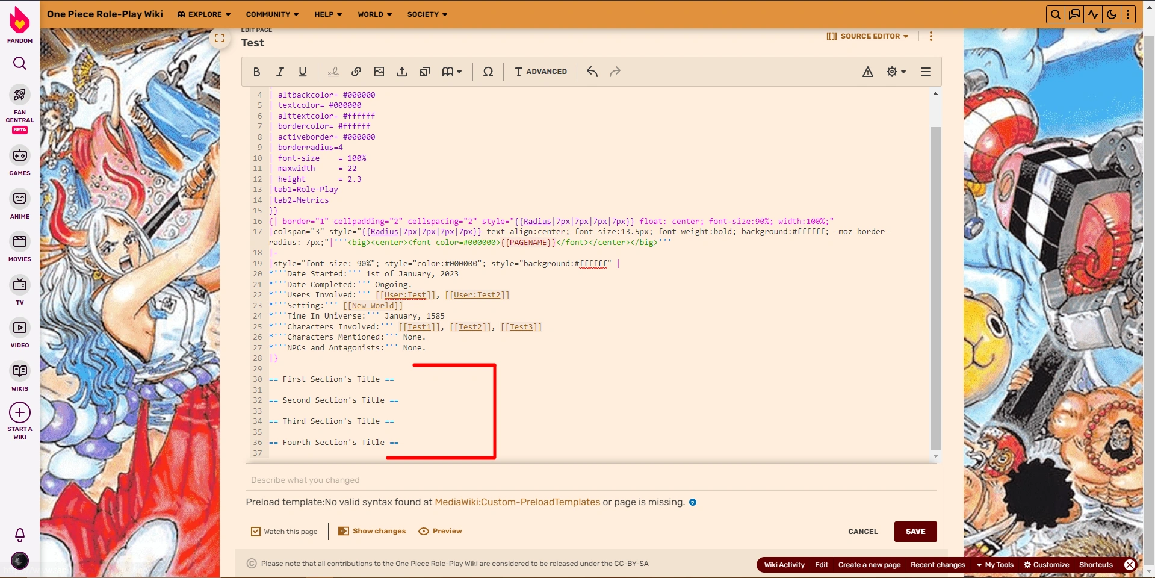Open editor kebab menu beside Source Editor
Image resolution: width=1155 pixels, height=578 pixels.
pyautogui.click(x=931, y=36)
